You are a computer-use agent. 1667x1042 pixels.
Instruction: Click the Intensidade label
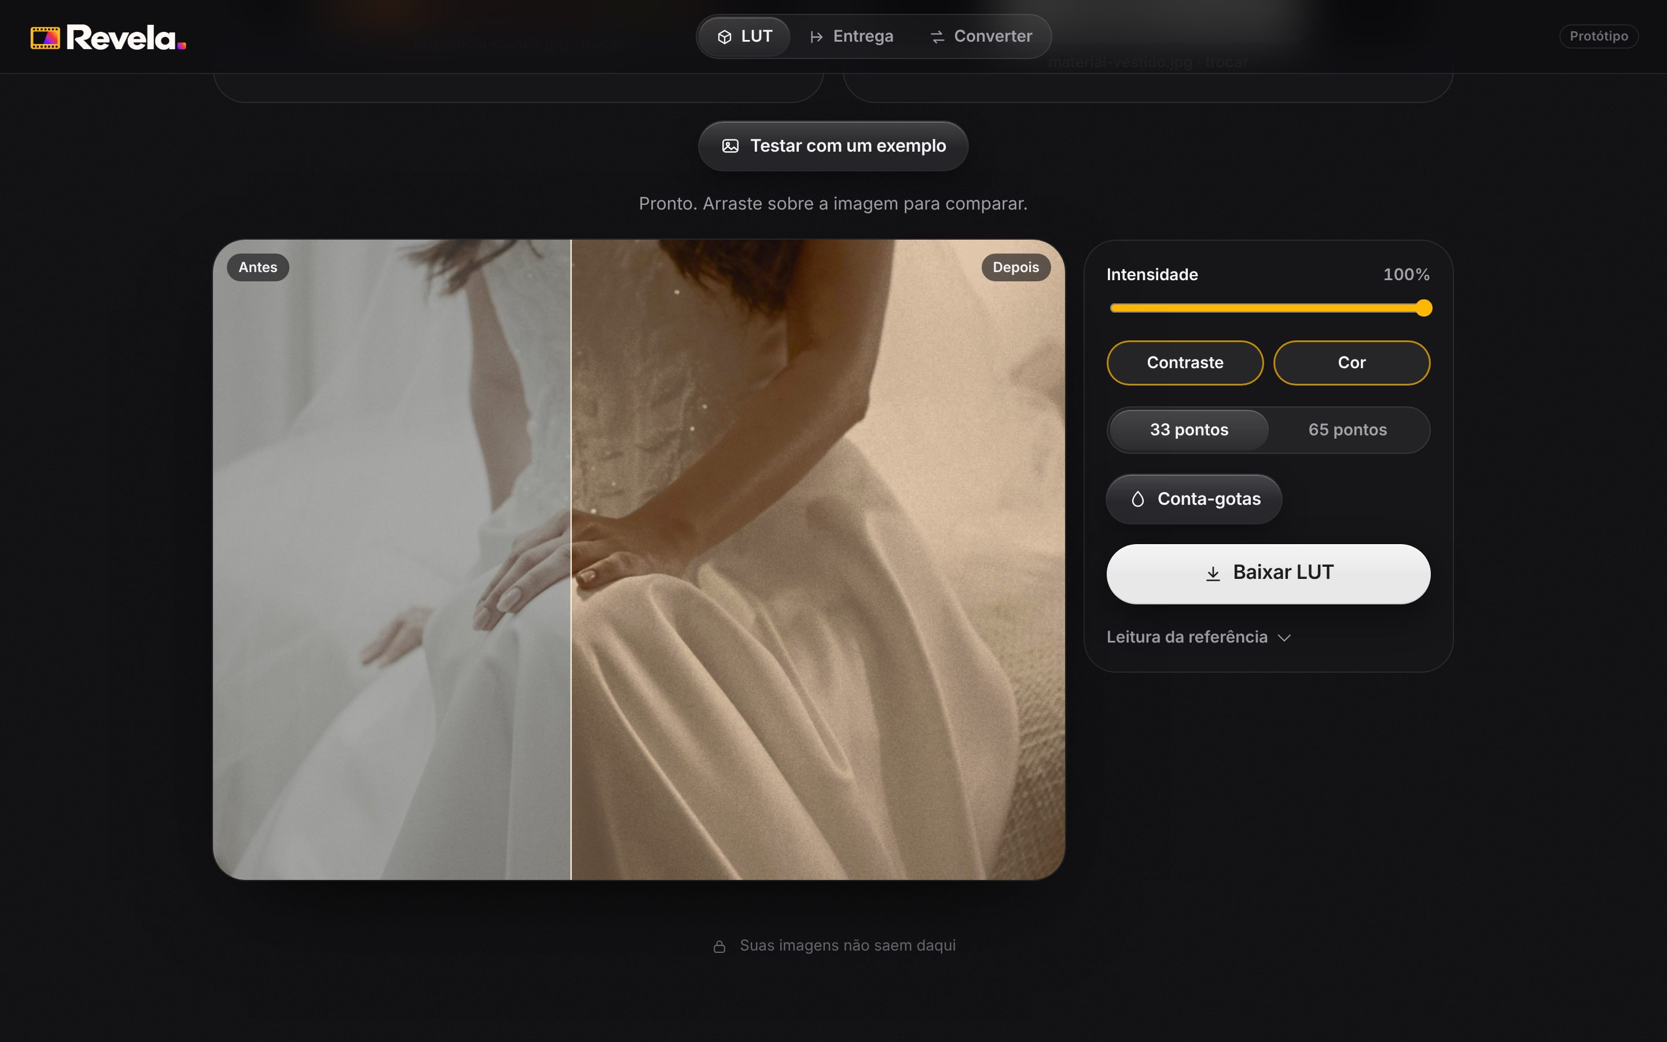tap(1152, 274)
